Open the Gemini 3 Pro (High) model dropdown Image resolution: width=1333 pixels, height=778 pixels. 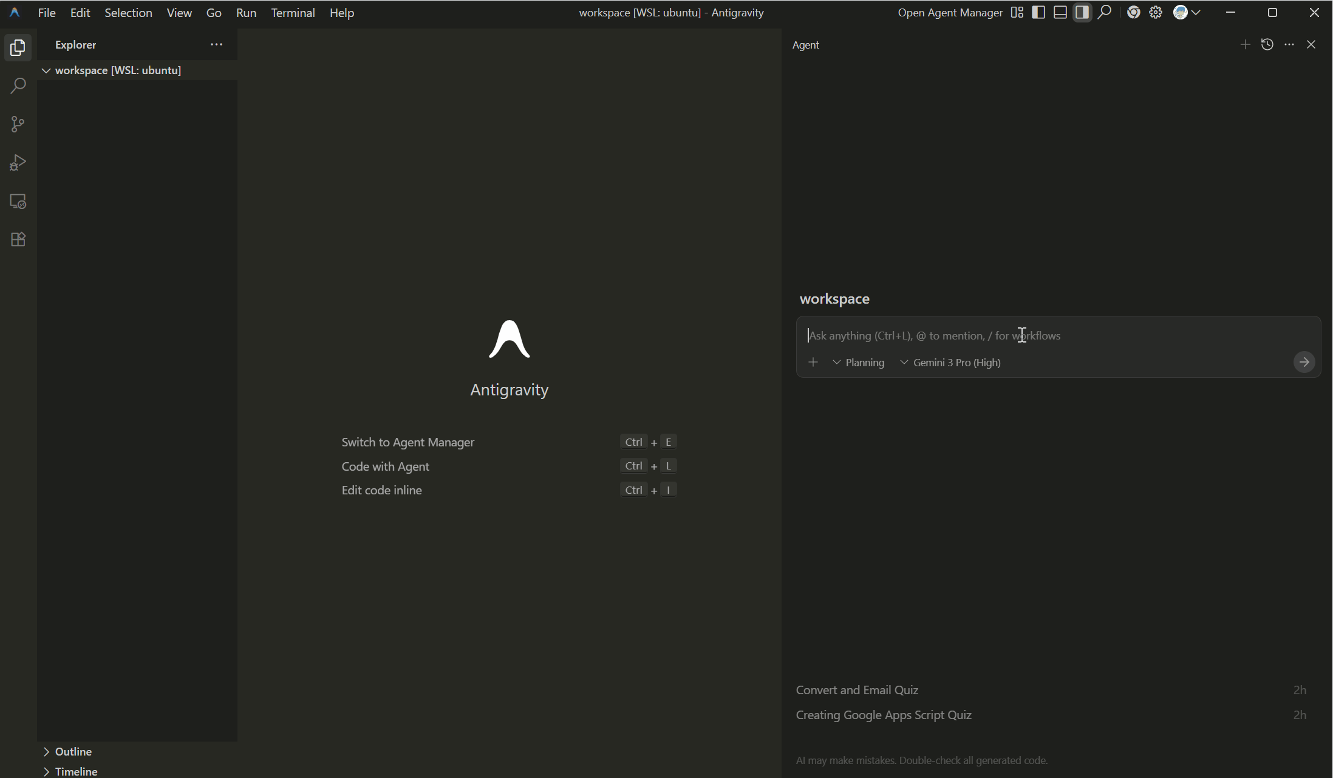950,363
